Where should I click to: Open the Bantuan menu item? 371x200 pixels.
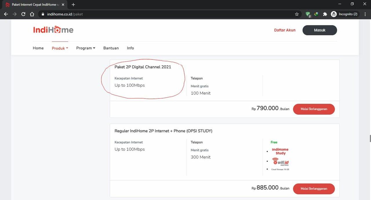pos(111,48)
